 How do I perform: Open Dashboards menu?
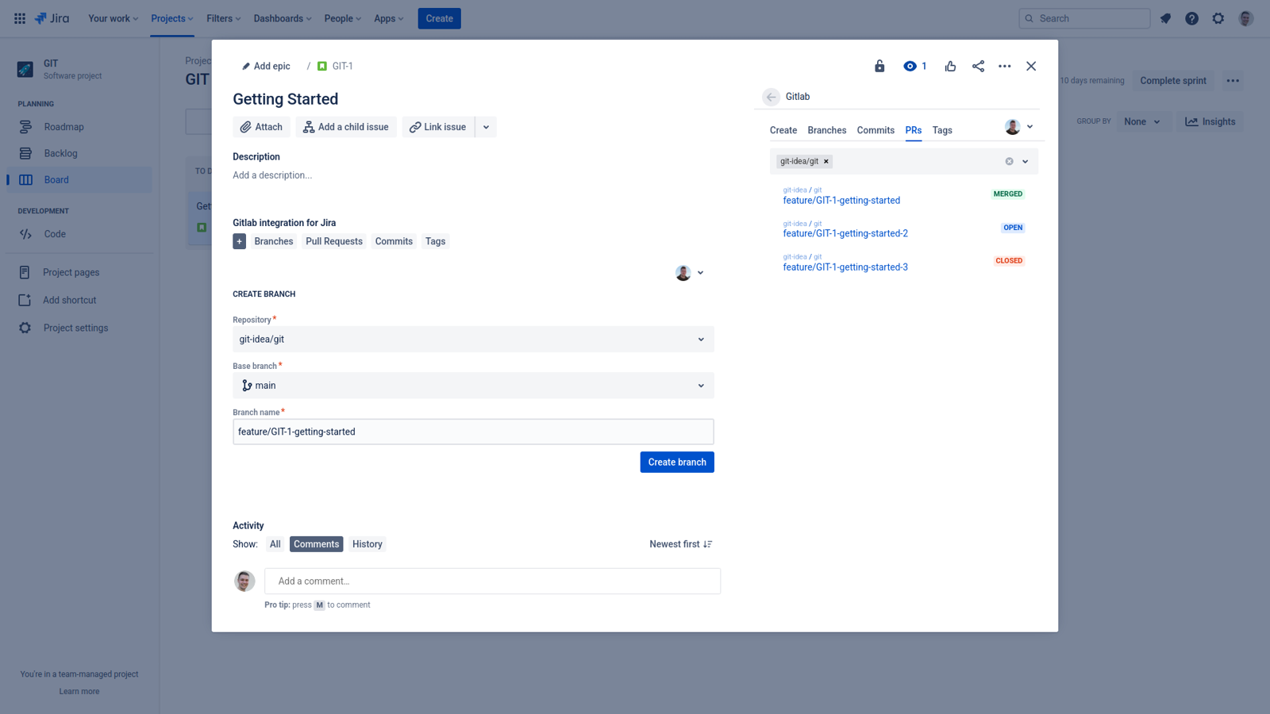point(283,18)
